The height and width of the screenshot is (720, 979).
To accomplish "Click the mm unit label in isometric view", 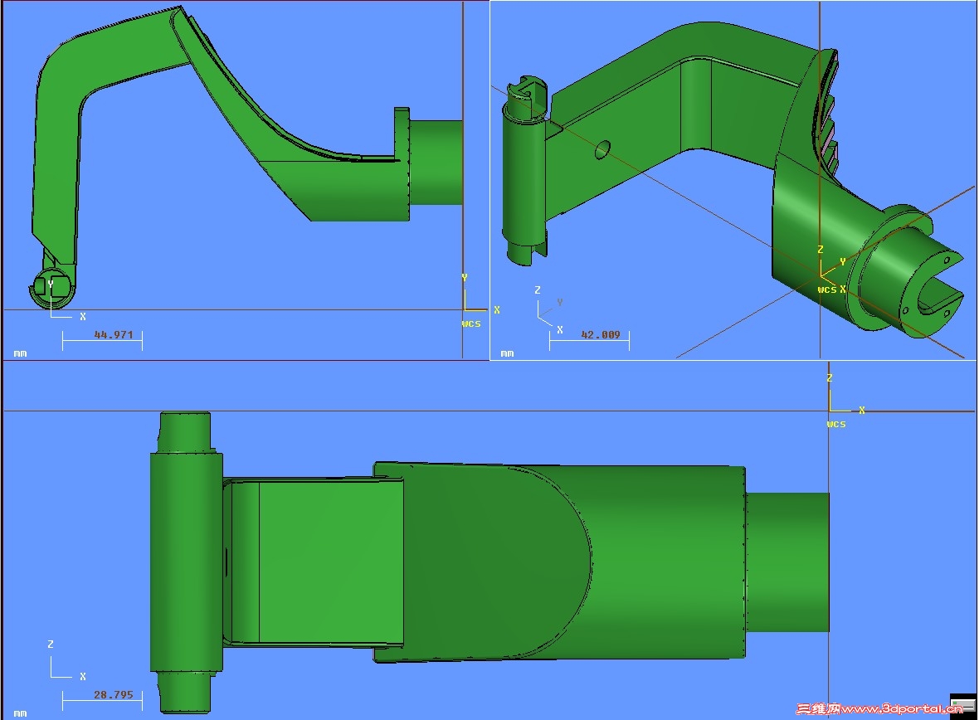I will coord(508,353).
